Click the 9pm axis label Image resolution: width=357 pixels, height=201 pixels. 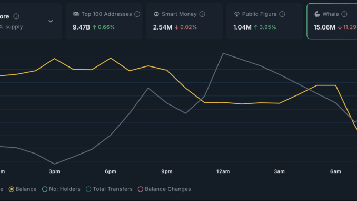pos(167,171)
